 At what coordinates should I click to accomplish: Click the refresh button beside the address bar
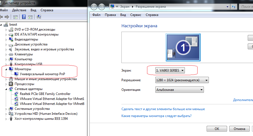click(234, 7)
